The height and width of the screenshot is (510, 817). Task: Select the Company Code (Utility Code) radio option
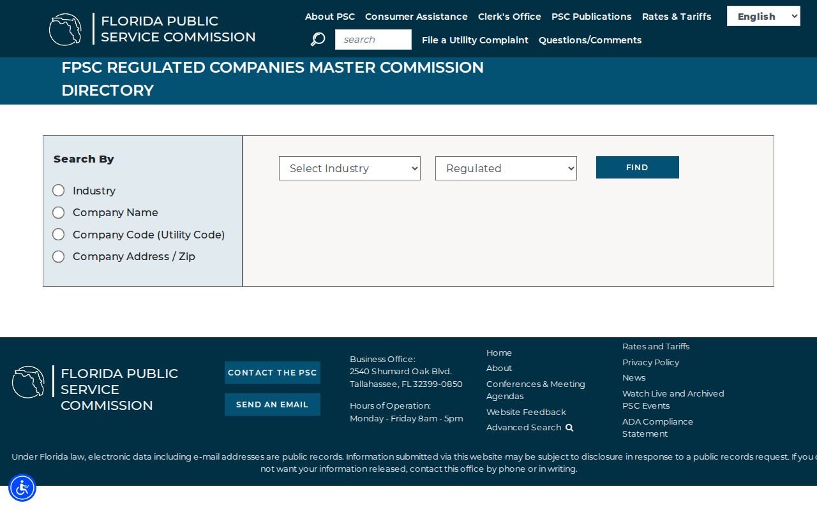(x=59, y=235)
